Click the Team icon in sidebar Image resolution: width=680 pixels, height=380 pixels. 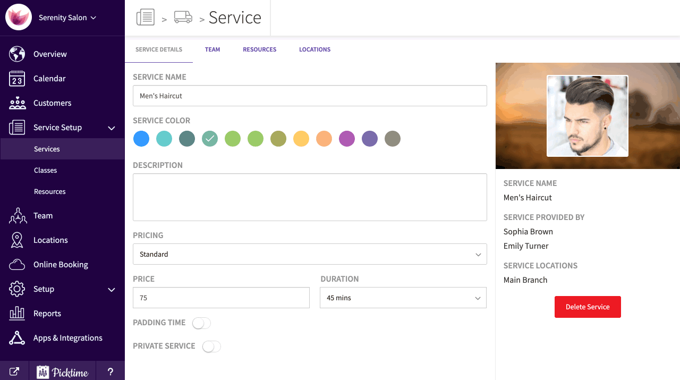(17, 216)
